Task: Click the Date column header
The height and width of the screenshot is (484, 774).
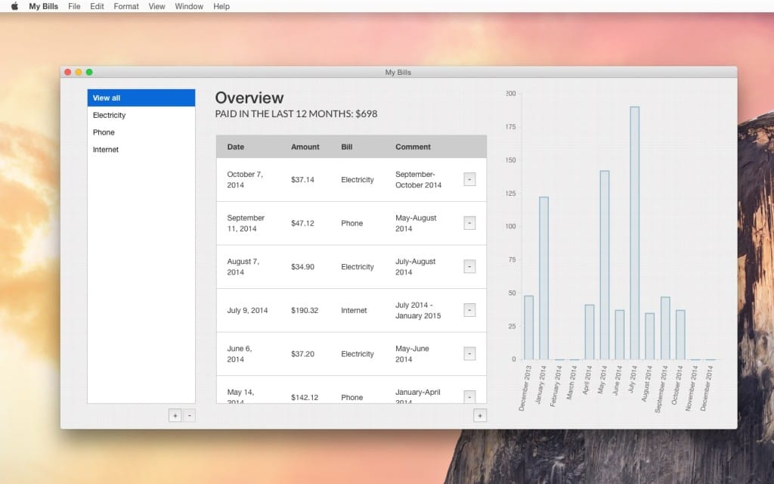Action: coord(236,147)
